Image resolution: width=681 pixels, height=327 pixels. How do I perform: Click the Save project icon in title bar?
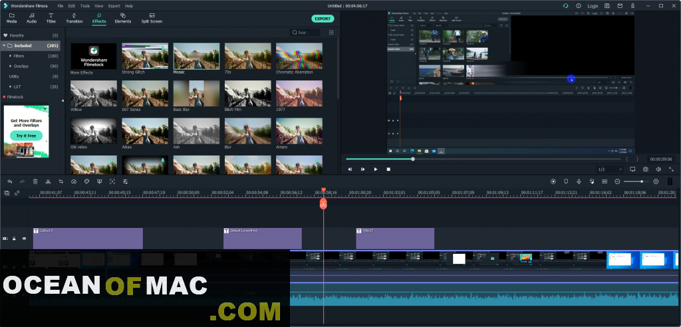tap(607, 6)
